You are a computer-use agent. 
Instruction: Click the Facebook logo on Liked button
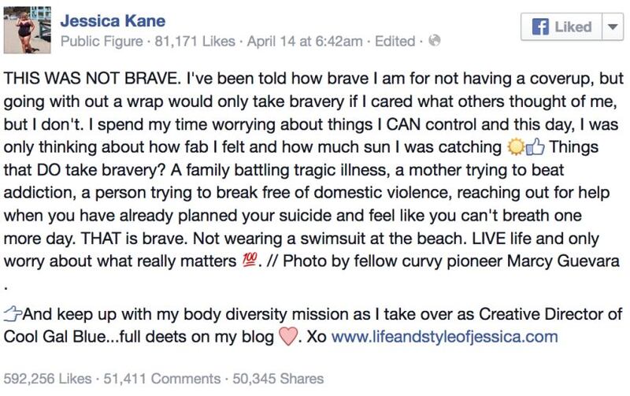(540, 27)
